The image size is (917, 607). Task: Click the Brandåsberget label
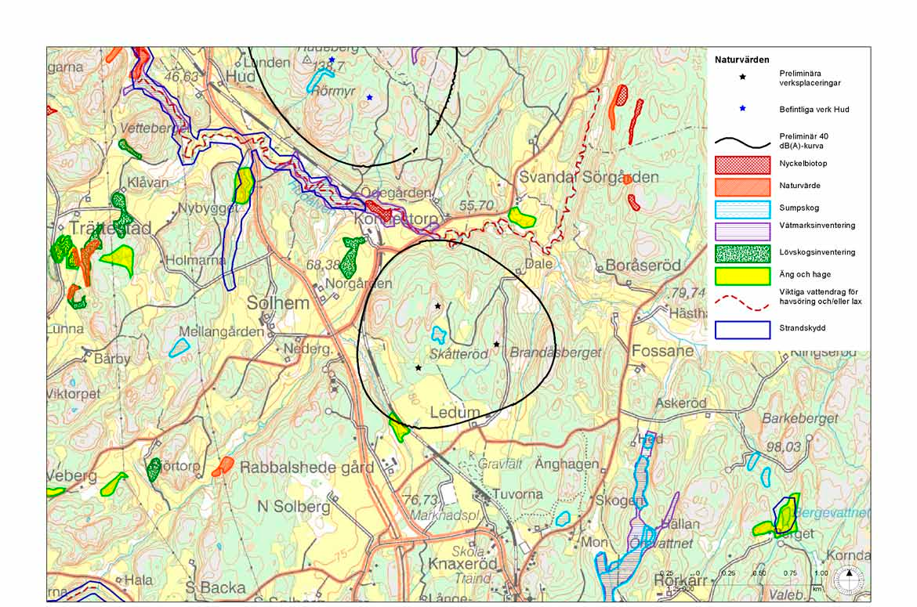556,352
